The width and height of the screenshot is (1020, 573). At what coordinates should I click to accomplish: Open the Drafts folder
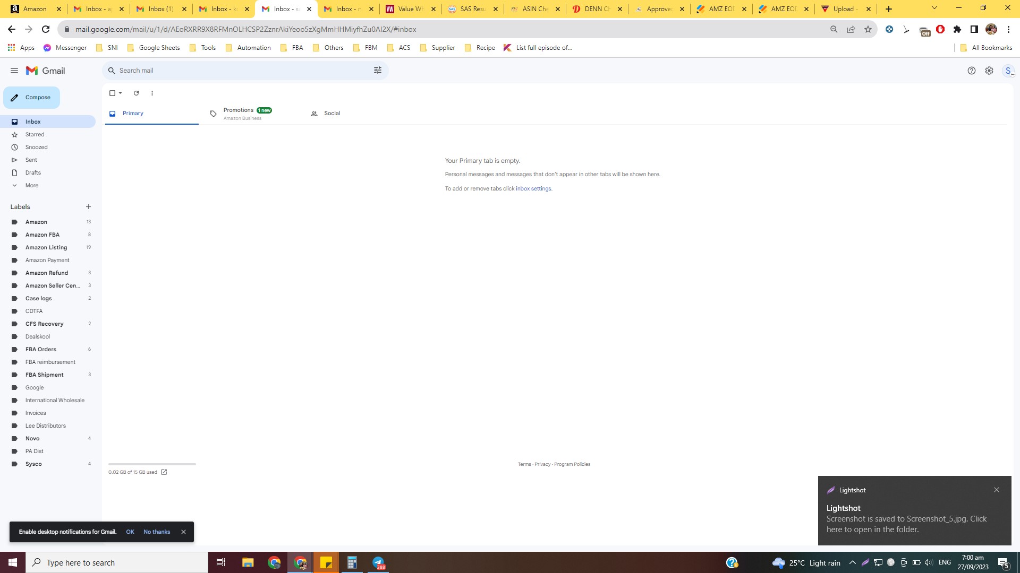[x=48, y=173]
